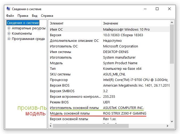Select Программная среда in the tree
This screenshot has height=134, width=180.
[28, 39]
